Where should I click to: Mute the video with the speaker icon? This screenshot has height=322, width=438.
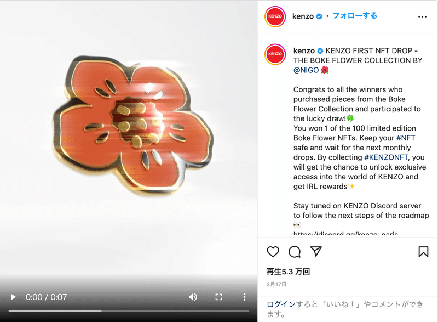coord(193,297)
